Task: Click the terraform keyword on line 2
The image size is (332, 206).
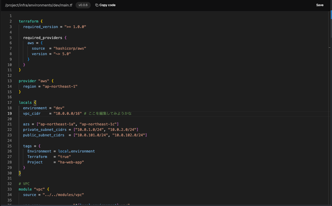Action: (x=29, y=21)
